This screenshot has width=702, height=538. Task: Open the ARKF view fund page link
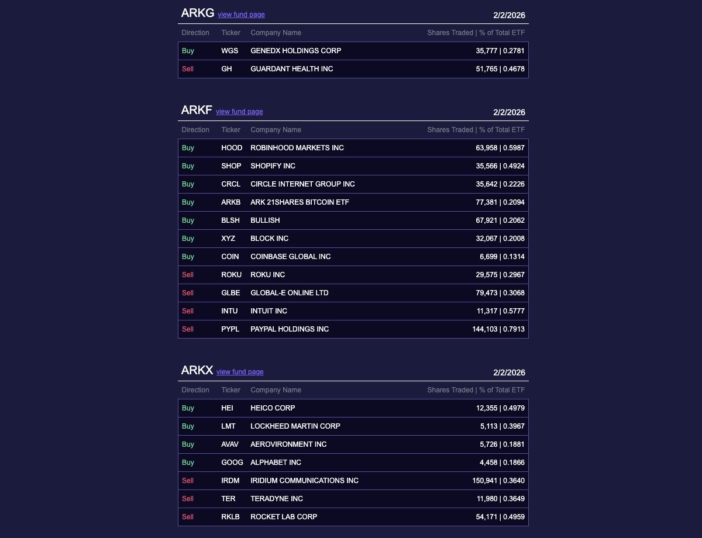239,112
